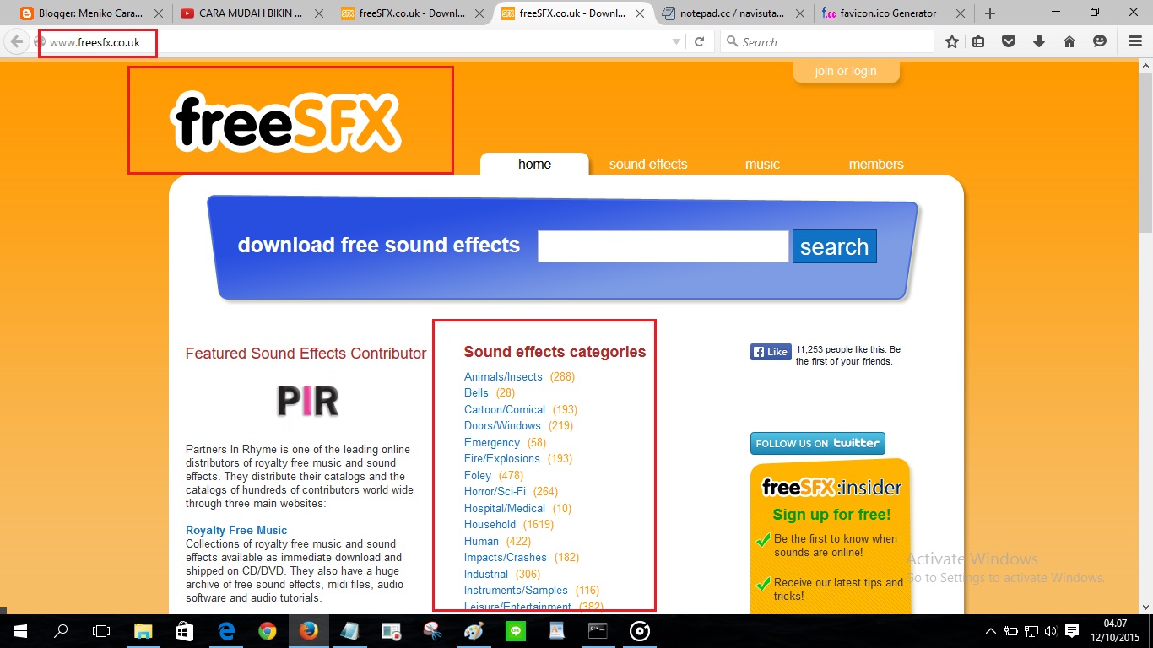Open Animals/Insects category
The image size is (1153, 648).
503,376
